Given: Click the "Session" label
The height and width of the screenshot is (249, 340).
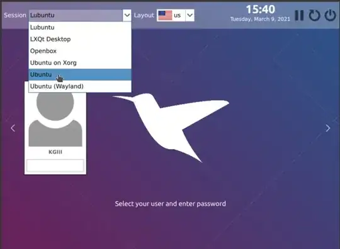Looking at the screenshot, I should click(15, 15).
